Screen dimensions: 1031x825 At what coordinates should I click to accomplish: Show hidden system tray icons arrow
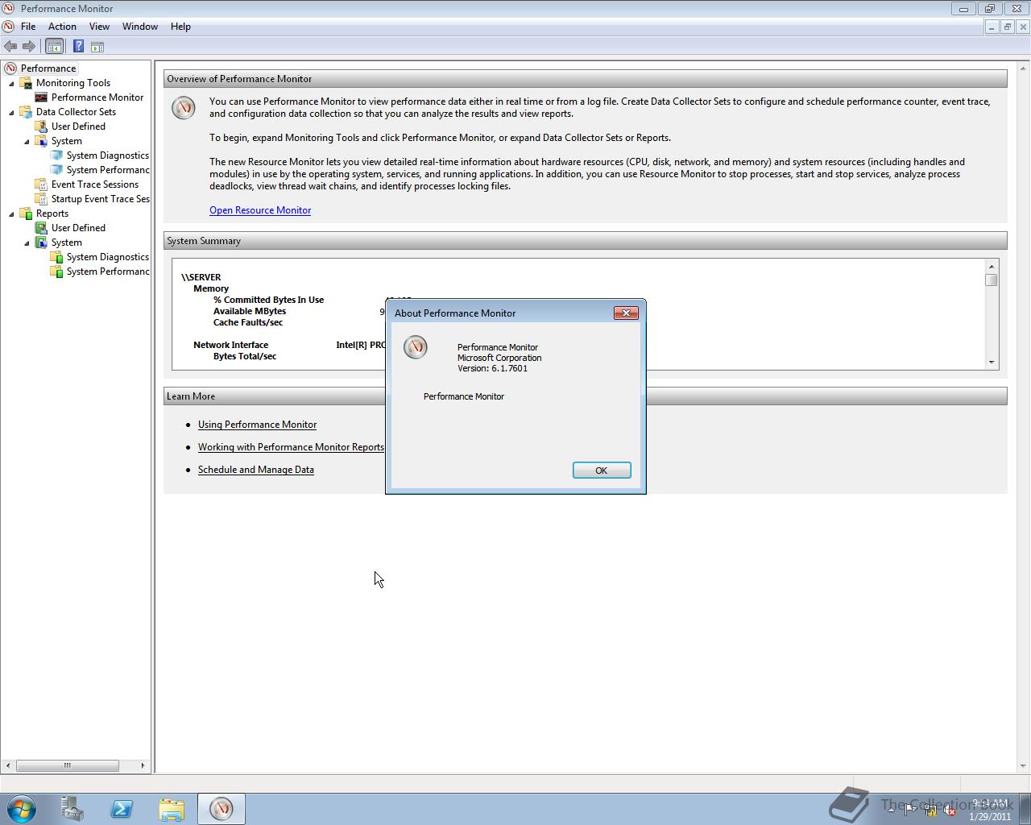891,810
